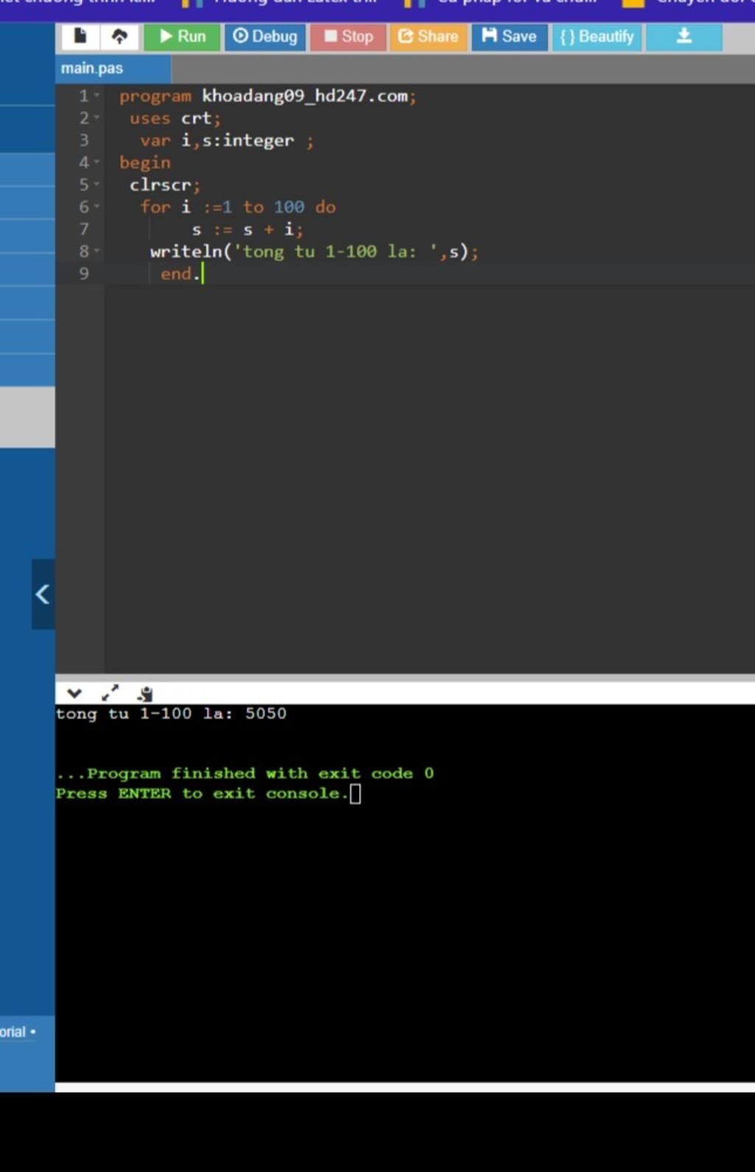This screenshot has height=1172, width=755.
Task: Run the Pascal program
Action: tap(181, 36)
